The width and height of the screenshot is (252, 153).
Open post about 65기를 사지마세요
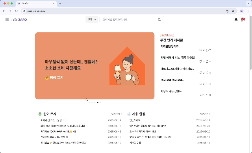coord(177,69)
